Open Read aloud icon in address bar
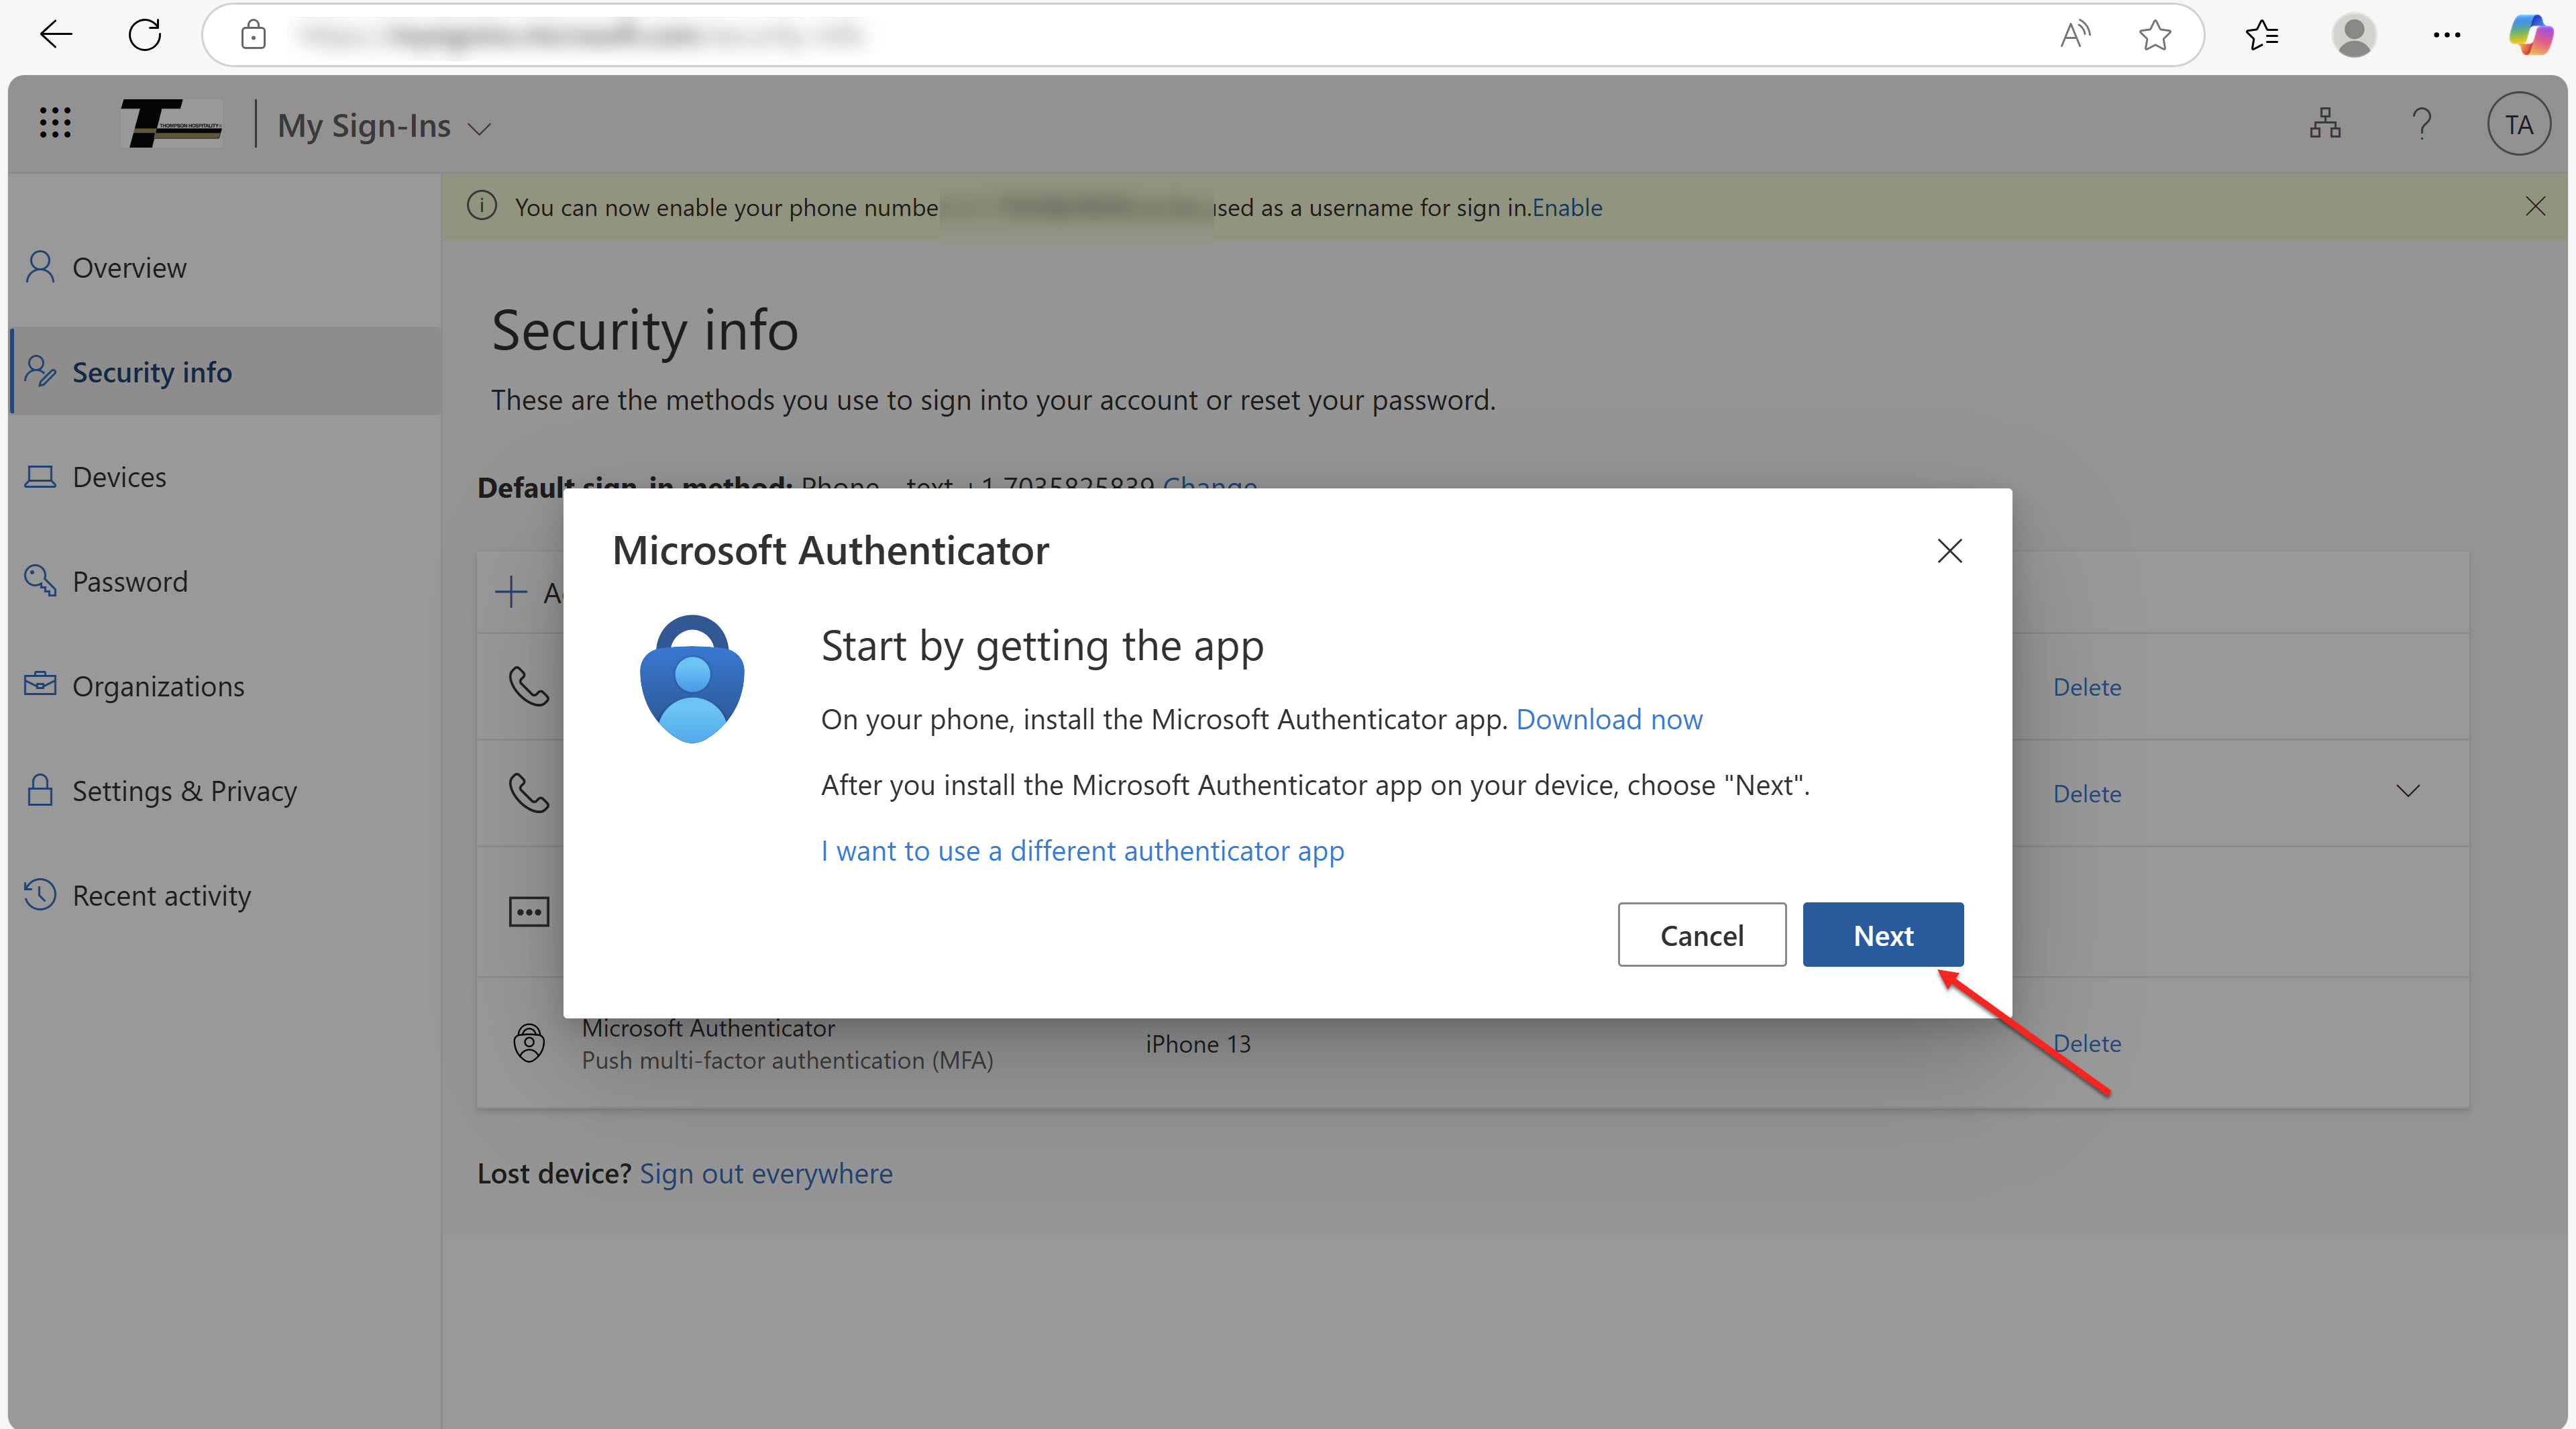 tap(2075, 35)
